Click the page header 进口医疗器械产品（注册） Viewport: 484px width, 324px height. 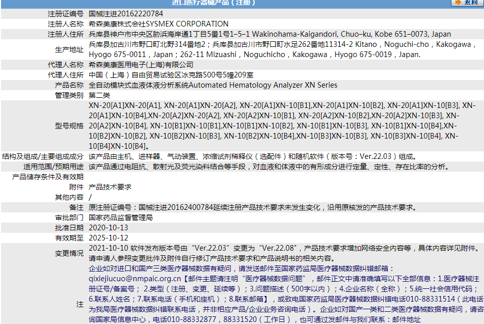point(213,3)
